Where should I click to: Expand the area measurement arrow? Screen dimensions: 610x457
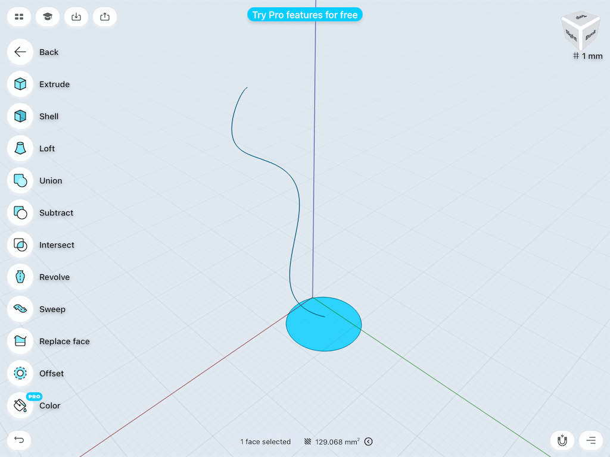pyautogui.click(x=368, y=442)
